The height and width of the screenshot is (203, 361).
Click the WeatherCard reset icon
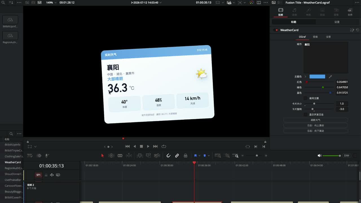click(358, 30)
